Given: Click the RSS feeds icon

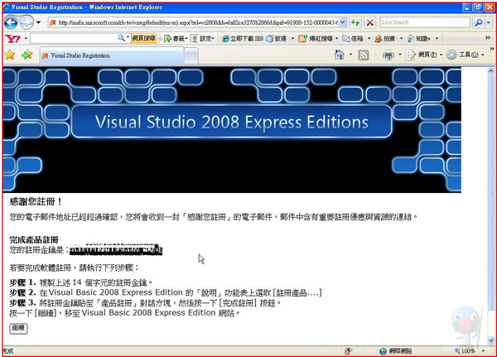Looking at the screenshot, I should click(364, 55).
